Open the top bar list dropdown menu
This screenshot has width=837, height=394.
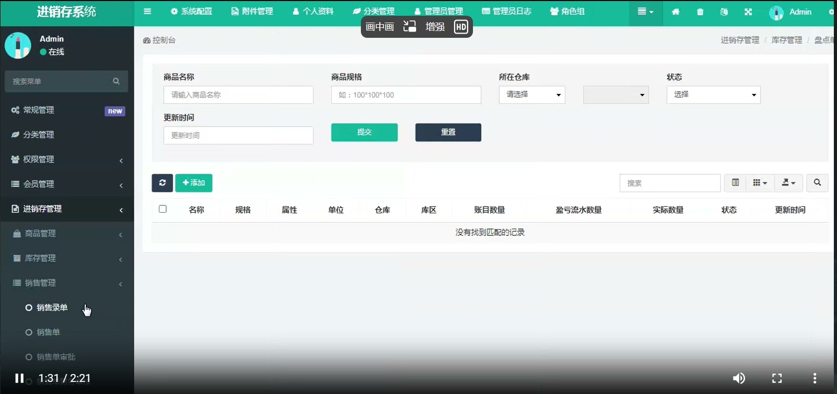(646, 12)
